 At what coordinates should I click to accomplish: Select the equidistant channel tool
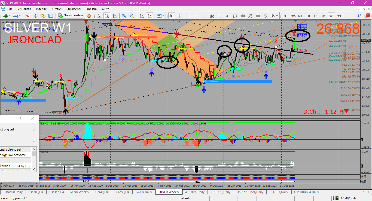click(x=212, y=16)
